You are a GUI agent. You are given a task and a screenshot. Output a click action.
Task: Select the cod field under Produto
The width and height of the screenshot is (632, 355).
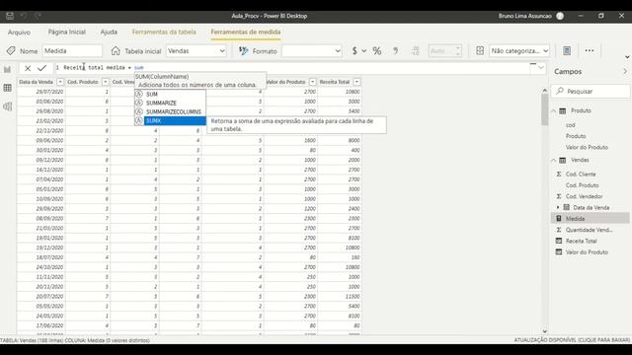(570, 125)
